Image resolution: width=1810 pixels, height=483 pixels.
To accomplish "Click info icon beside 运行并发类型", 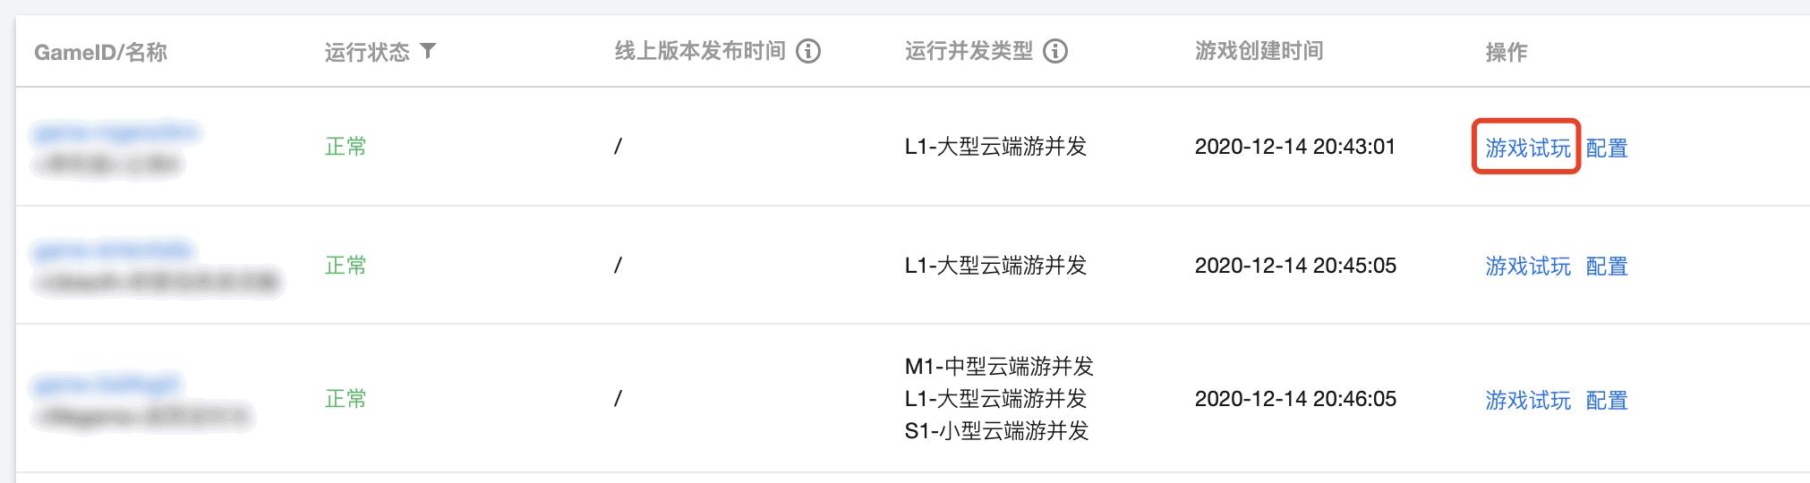I will pyautogui.click(x=1055, y=51).
